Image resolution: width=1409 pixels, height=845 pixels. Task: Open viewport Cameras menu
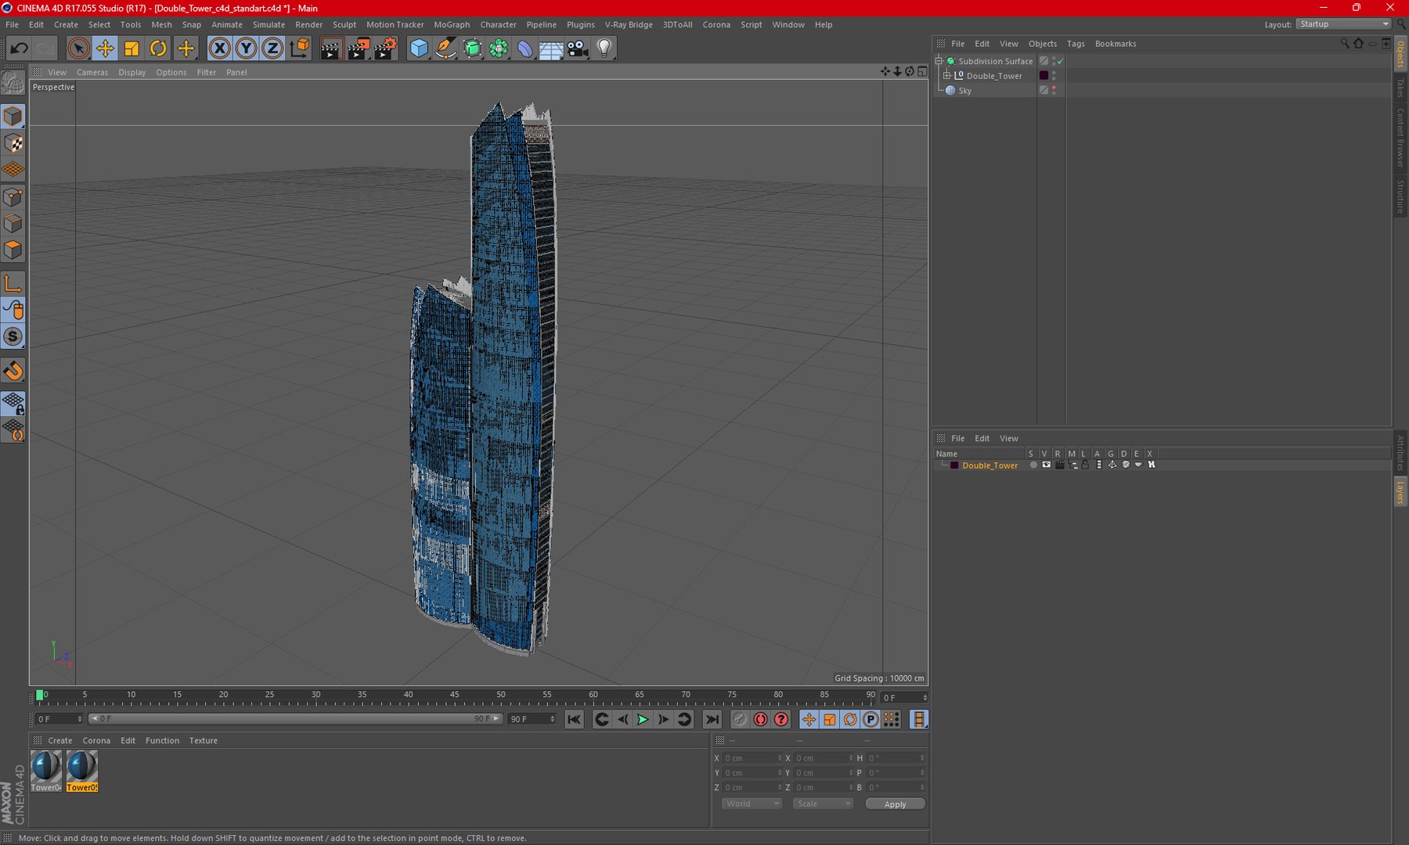click(92, 72)
